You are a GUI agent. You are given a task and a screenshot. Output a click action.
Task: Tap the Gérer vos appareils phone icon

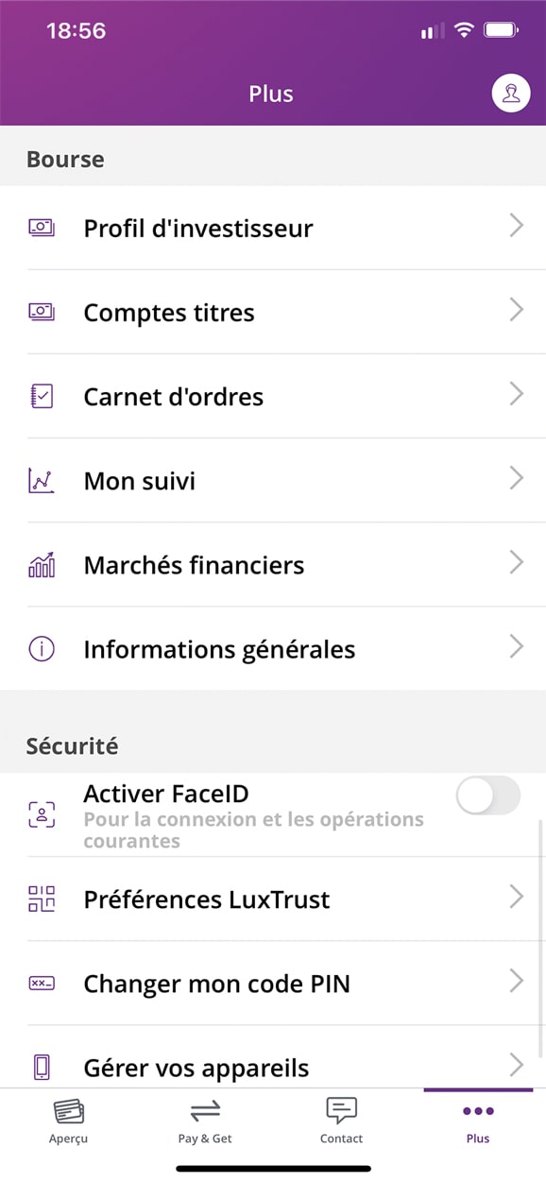[x=41, y=1068]
